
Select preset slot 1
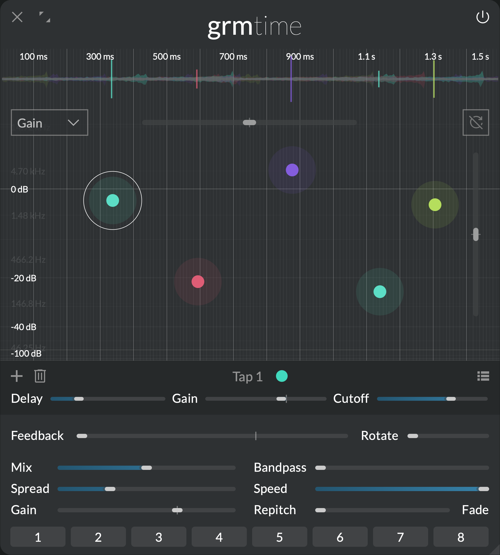click(x=38, y=537)
